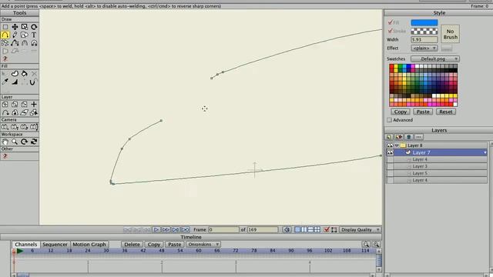The width and height of the screenshot is (493, 277).
Task: Click the No Brush button
Action: tap(450, 34)
